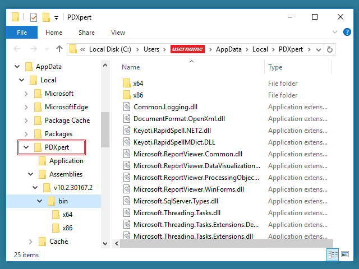Select the bin folder in navigation tree
Viewport: 359px width, 269px height.
click(57, 201)
